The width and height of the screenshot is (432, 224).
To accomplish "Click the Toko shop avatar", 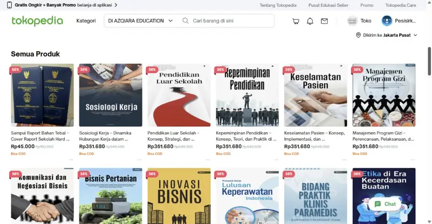I will [352, 21].
